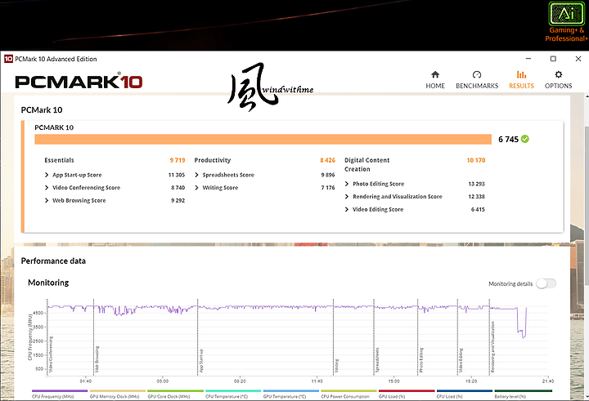Open the OPTIONS tab

[x=558, y=80]
